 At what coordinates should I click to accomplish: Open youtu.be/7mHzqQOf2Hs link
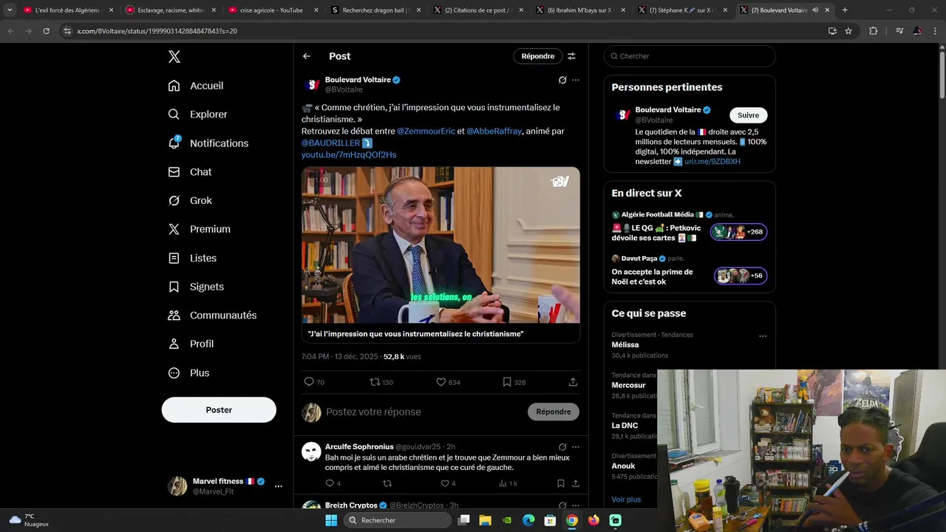pos(349,155)
